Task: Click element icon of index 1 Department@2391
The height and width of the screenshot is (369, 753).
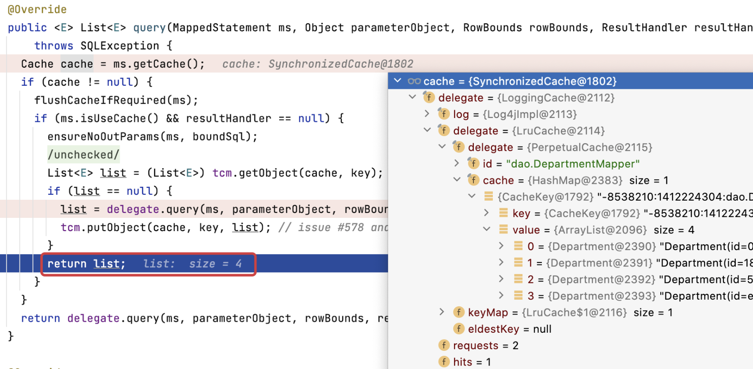Action: 518,262
